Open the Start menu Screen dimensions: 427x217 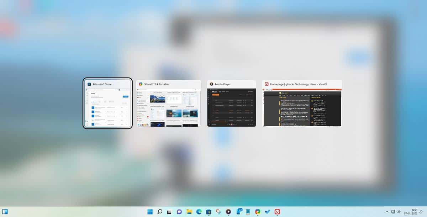pos(150,211)
